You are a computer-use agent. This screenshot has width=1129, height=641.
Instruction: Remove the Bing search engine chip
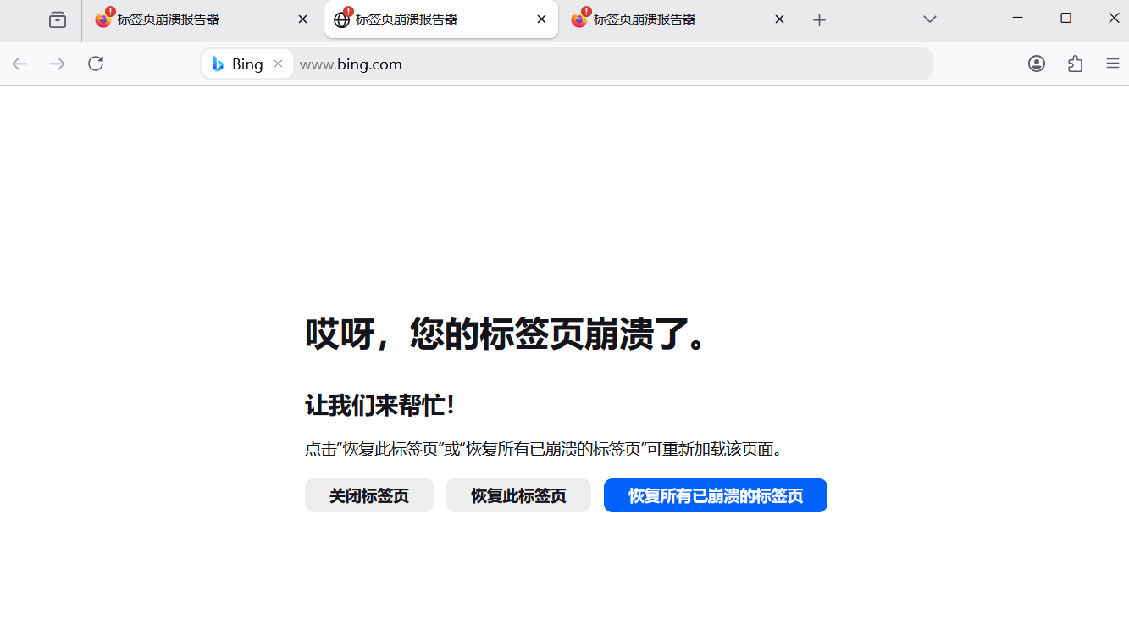(278, 64)
